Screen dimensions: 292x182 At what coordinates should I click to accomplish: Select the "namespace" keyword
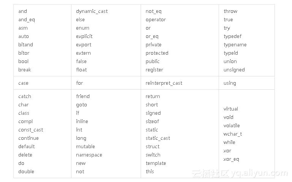pyautogui.click(x=89, y=155)
